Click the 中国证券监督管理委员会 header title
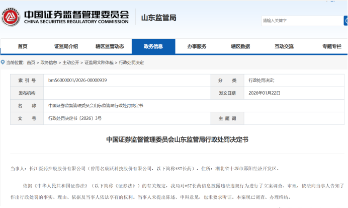This screenshot has width=348, height=208. [76, 15]
